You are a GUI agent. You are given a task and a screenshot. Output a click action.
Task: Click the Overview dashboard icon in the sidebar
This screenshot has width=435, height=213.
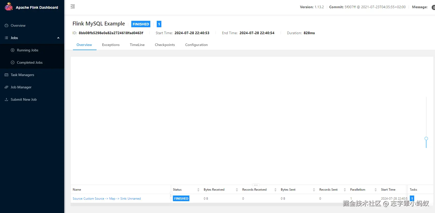6,25
